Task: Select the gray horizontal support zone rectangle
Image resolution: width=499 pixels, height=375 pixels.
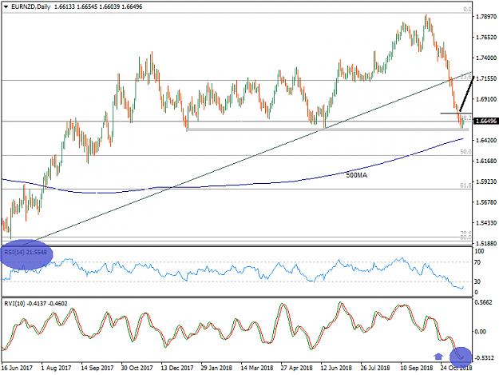Action: tap(328, 130)
